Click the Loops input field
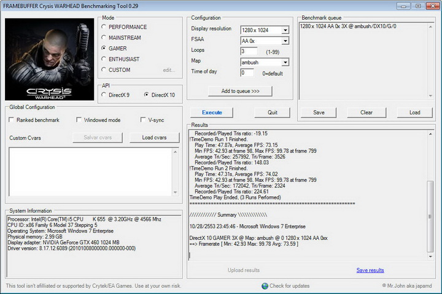 coord(249,52)
